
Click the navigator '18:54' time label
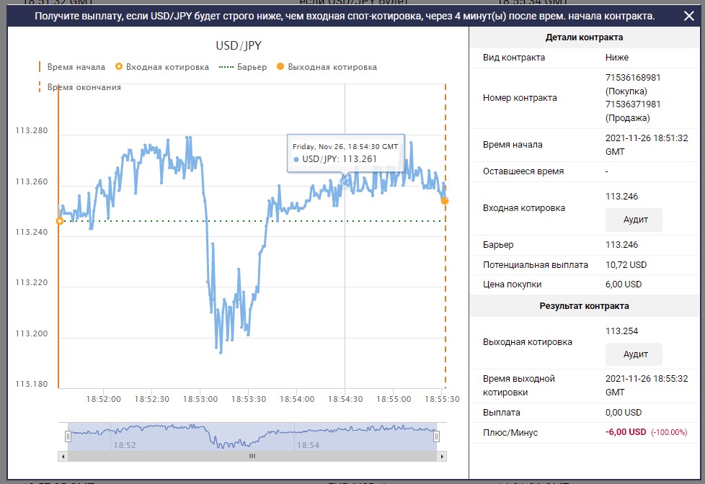pos(308,445)
